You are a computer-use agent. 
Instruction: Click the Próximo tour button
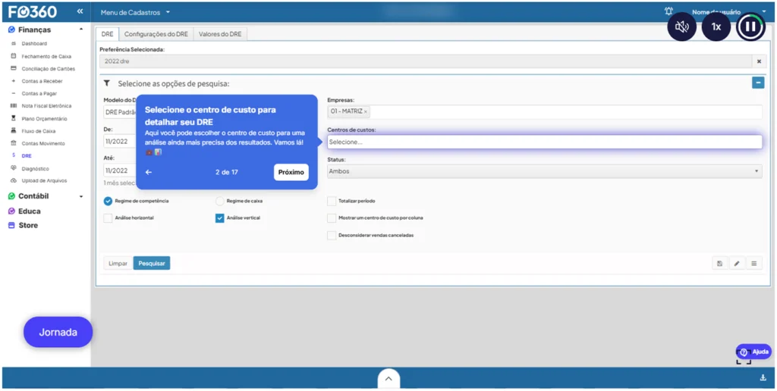(x=291, y=172)
